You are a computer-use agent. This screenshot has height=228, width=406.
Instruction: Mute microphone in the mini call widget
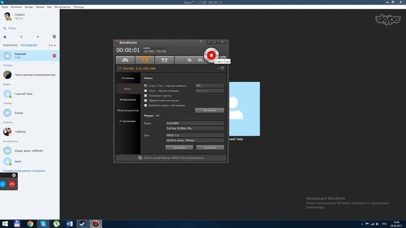coord(3,184)
